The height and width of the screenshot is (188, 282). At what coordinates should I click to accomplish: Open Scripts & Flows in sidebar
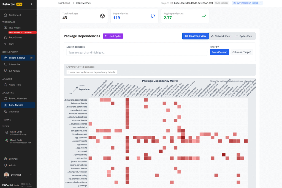(x=17, y=58)
